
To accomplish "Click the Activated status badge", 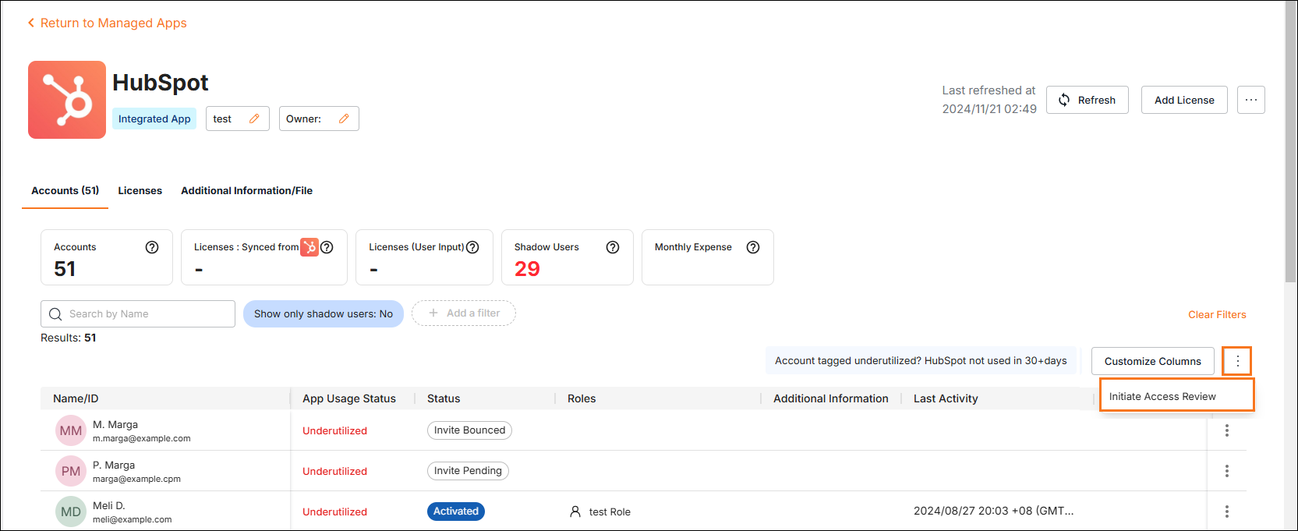I will (456, 512).
